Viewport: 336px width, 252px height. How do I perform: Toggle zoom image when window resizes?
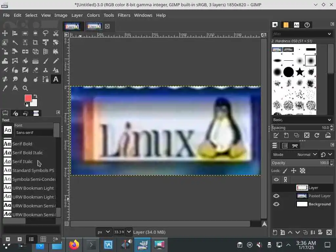click(x=264, y=35)
